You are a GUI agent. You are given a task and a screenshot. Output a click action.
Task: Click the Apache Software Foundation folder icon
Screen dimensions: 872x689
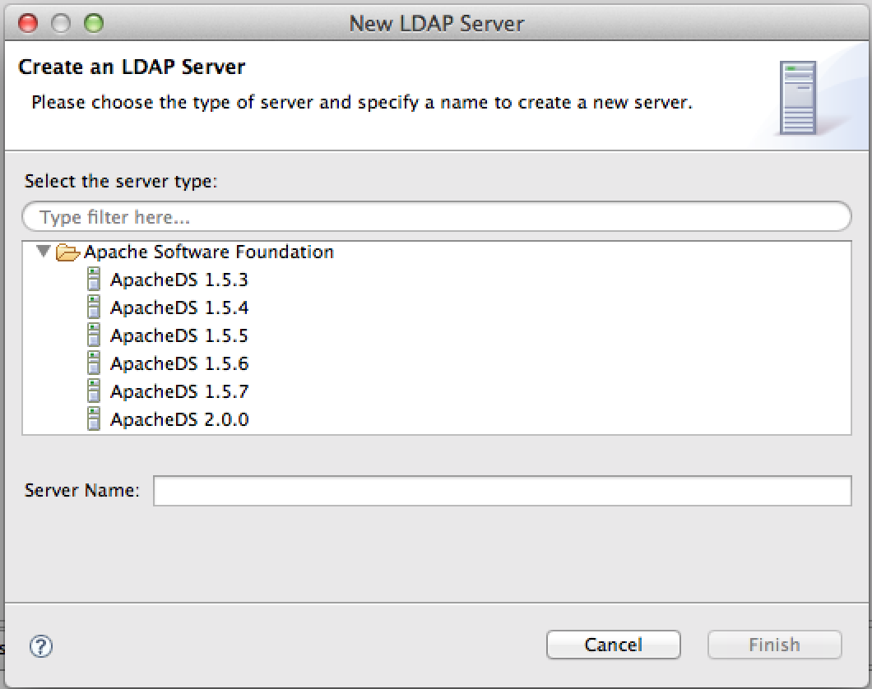coord(67,252)
